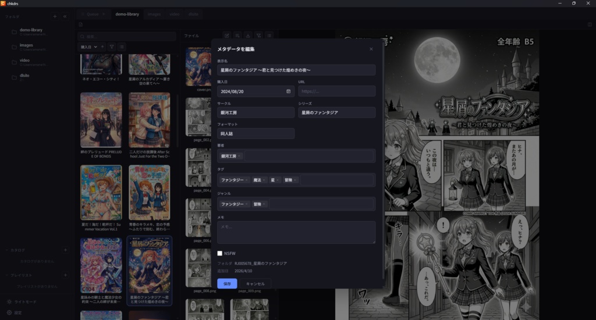596x320 pixels.
Task: Click the 表示名 text field
Action: (x=296, y=70)
